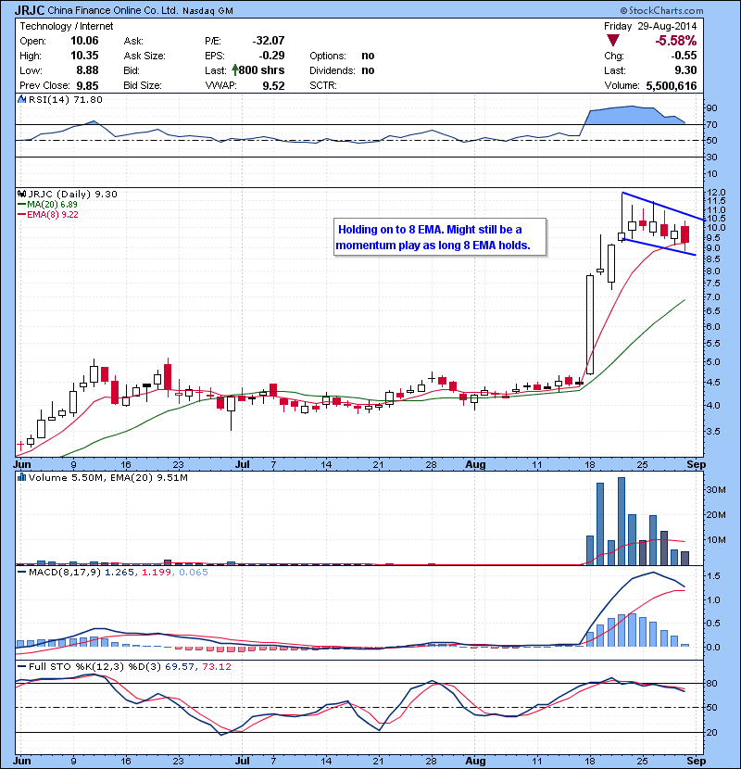Viewport: 741px width, 769px height.
Task: Click the Volume bars legend icon
Action: click(x=22, y=477)
